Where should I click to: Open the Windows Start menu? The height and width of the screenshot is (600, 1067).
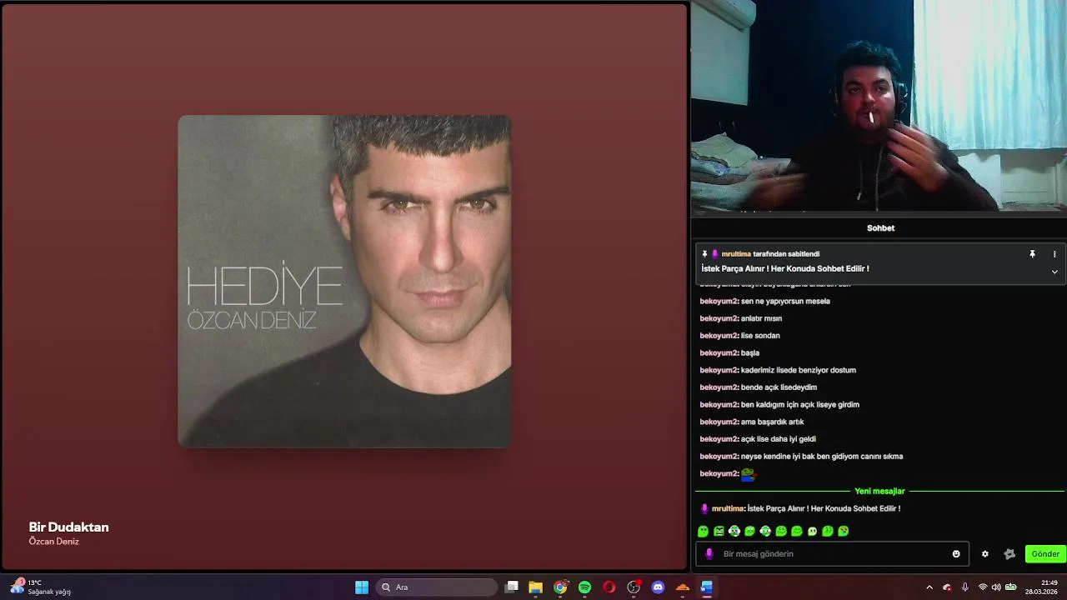pyautogui.click(x=362, y=587)
